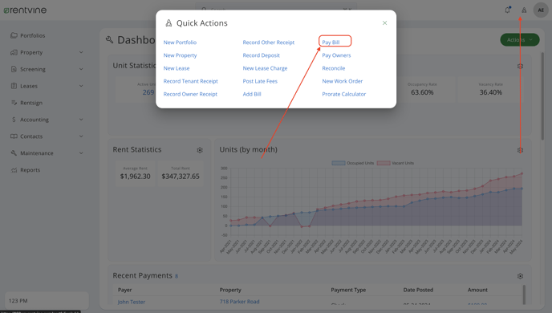Click the 269 active units value

(148, 92)
